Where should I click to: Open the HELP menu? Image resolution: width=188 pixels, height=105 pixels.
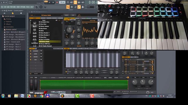coord(32,7)
